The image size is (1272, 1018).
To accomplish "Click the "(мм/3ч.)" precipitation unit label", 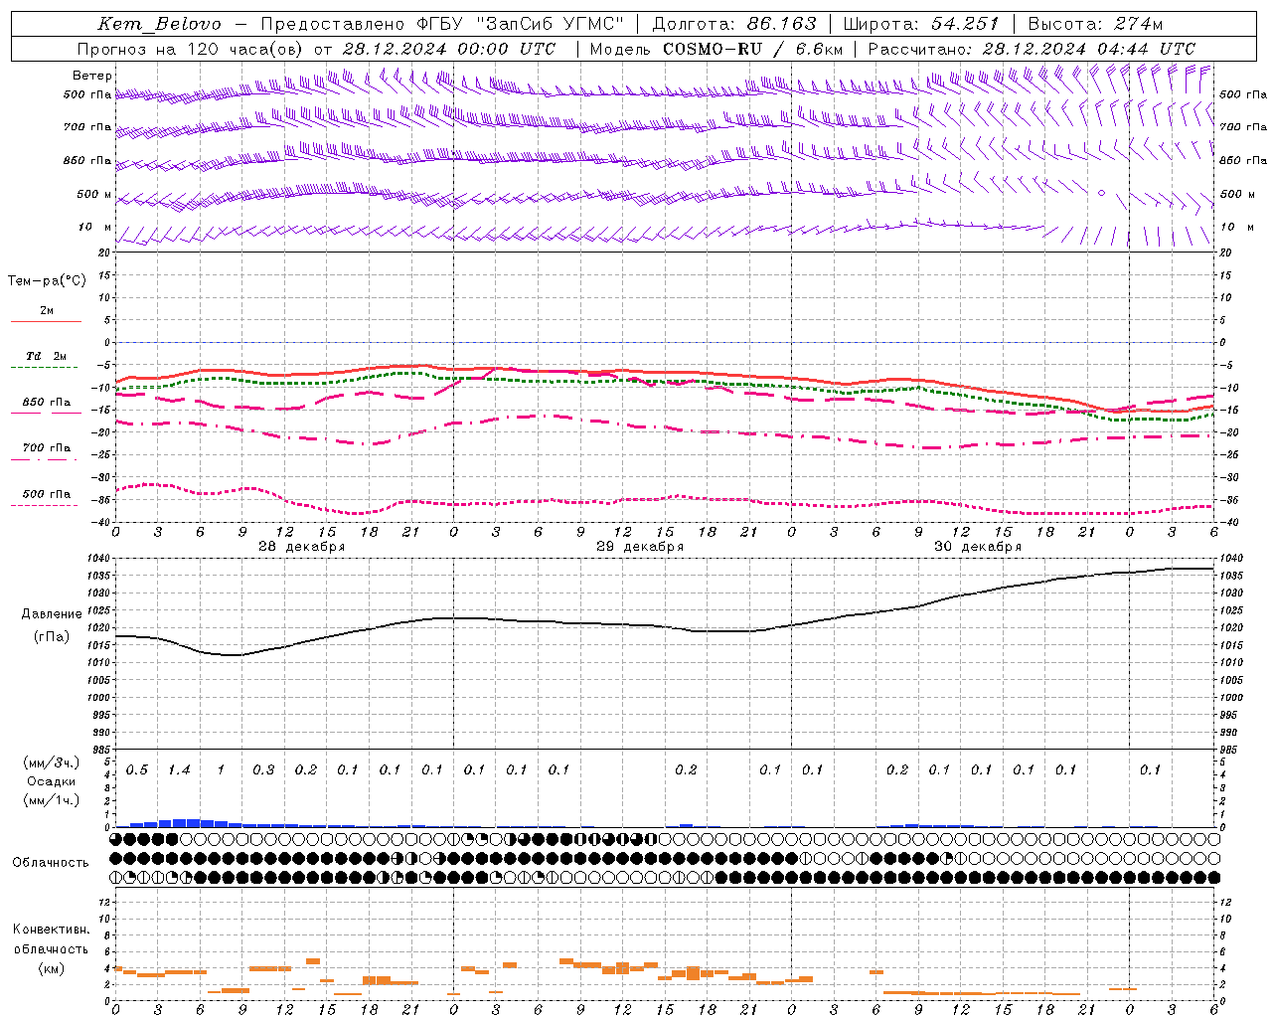I will [x=51, y=763].
